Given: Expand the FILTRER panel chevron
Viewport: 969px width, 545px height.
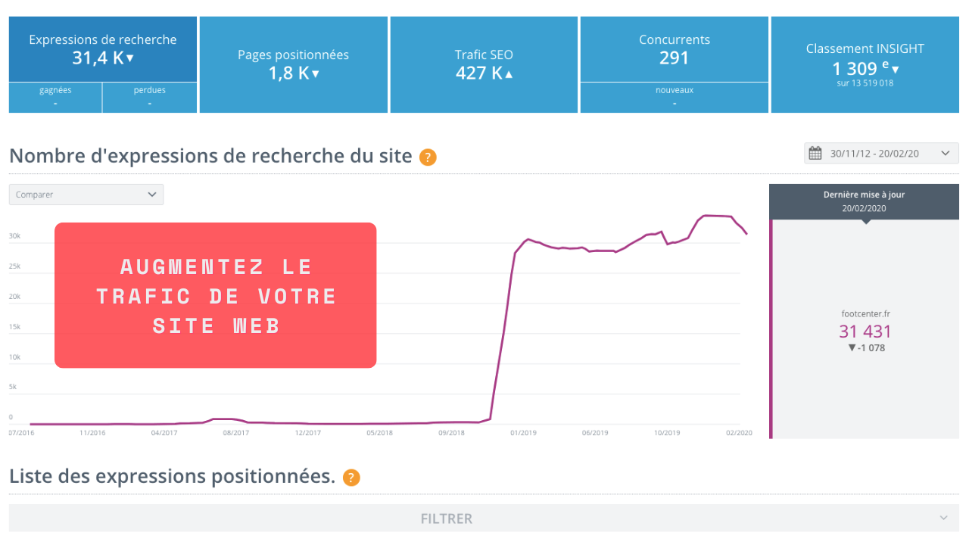Looking at the screenshot, I should pos(943,518).
